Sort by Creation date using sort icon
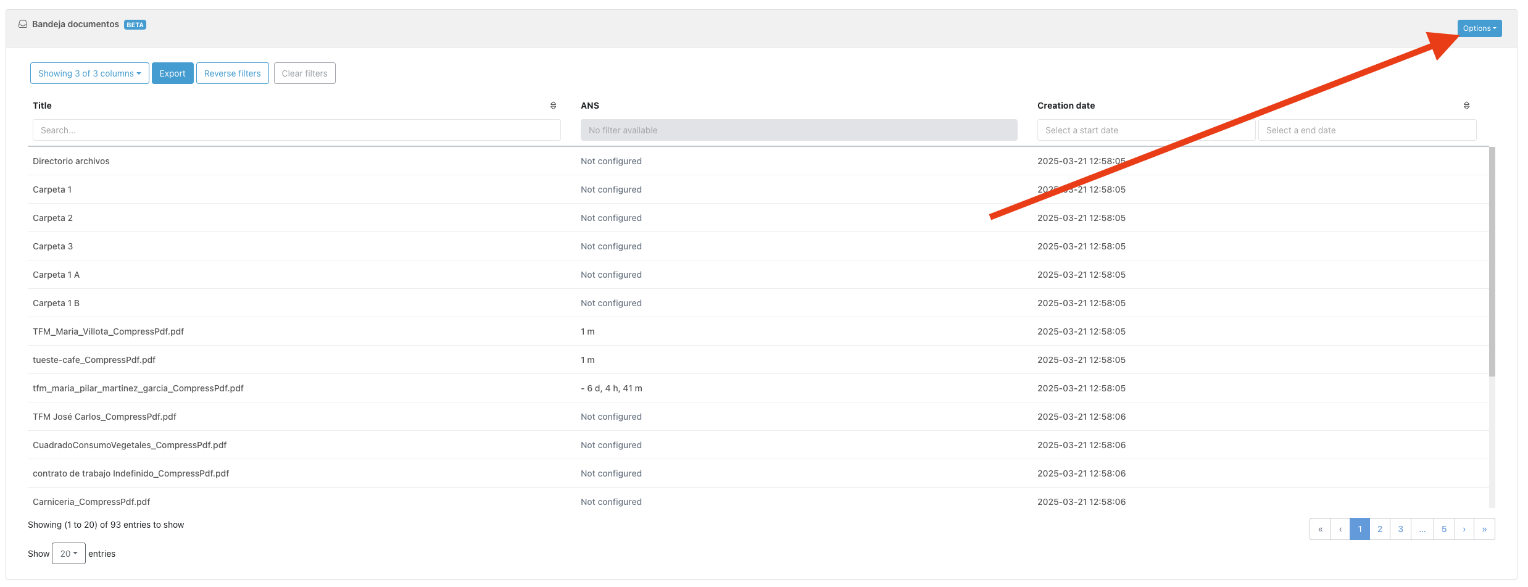 1466,106
